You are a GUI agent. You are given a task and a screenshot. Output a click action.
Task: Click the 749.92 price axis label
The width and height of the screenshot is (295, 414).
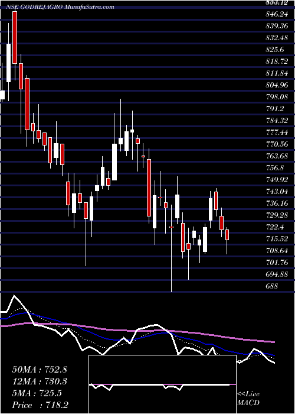click(x=277, y=180)
